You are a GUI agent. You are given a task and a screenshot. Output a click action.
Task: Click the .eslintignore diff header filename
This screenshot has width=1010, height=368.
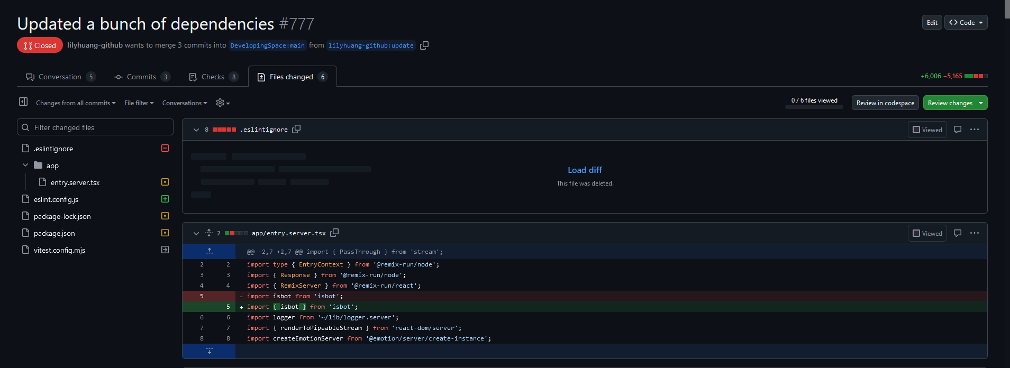pos(264,130)
